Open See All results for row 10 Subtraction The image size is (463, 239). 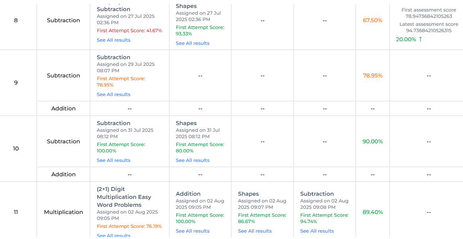(x=113, y=160)
